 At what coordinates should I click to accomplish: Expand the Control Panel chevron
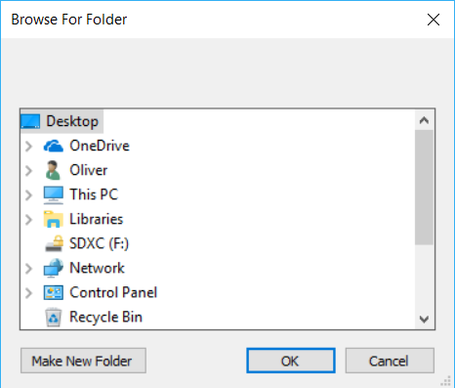tap(28, 293)
